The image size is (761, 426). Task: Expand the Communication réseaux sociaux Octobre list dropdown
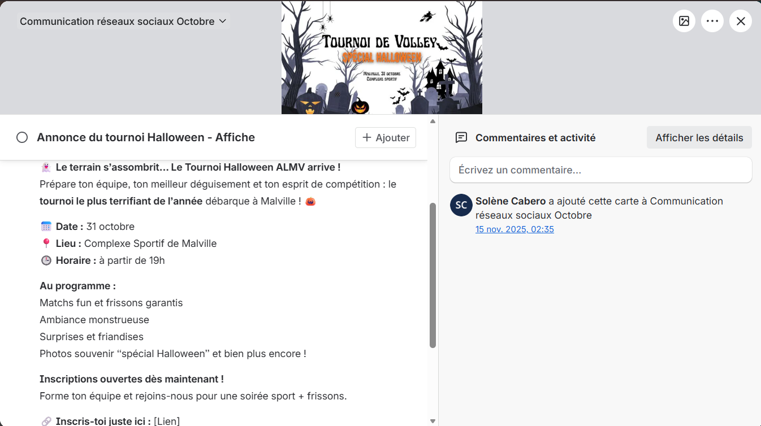(123, 21)
